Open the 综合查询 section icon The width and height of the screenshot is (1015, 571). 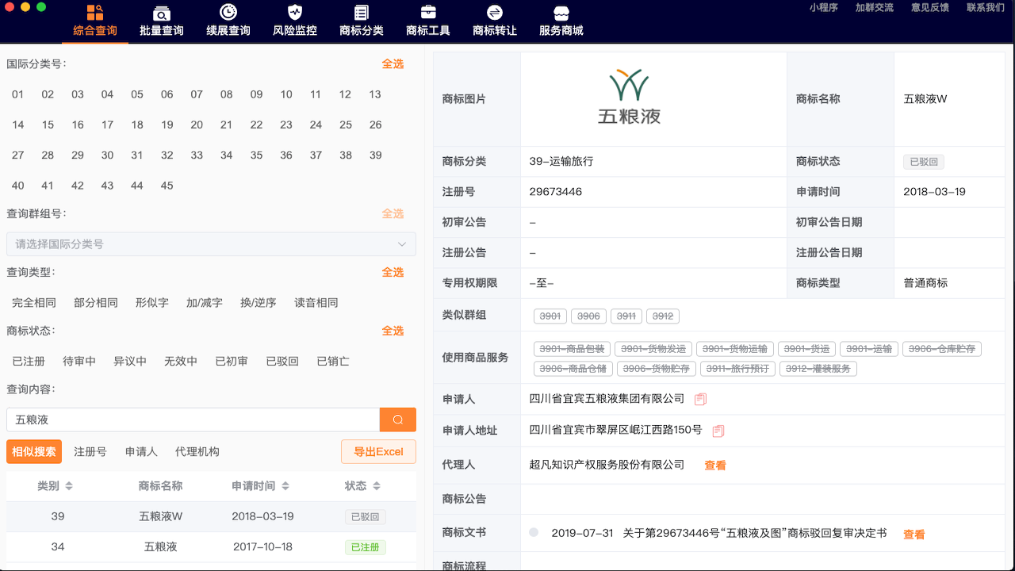(94, 14)
